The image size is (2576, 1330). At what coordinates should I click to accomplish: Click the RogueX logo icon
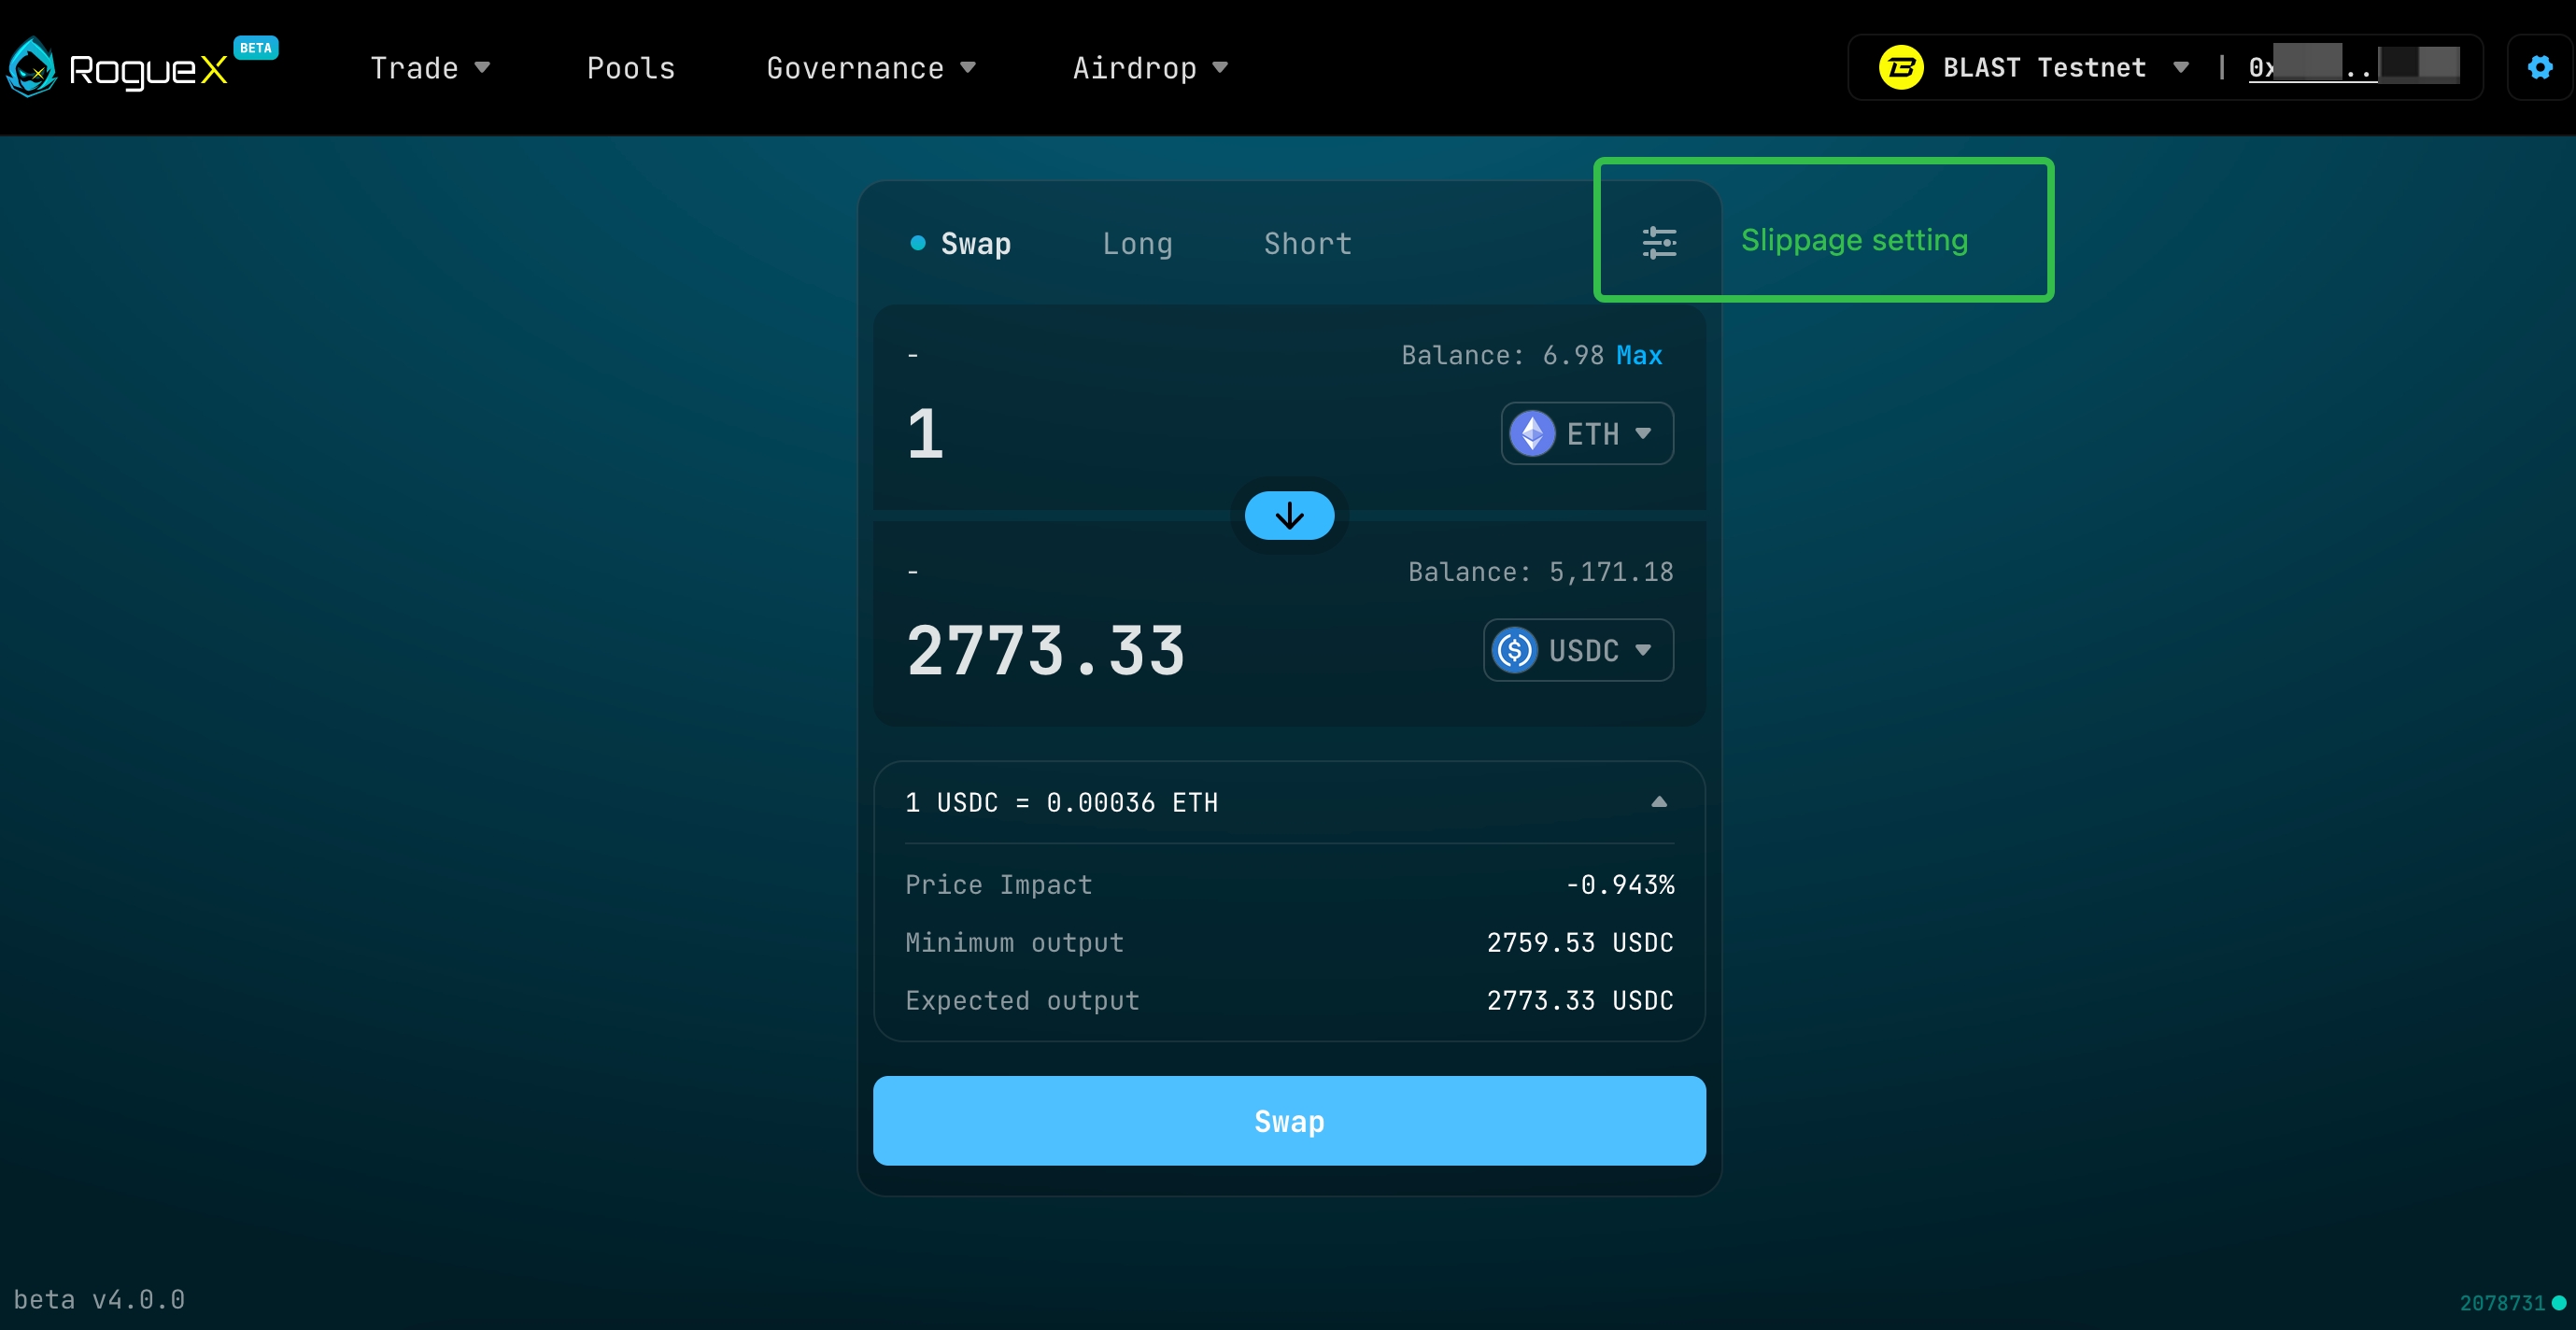pos(33,68)
